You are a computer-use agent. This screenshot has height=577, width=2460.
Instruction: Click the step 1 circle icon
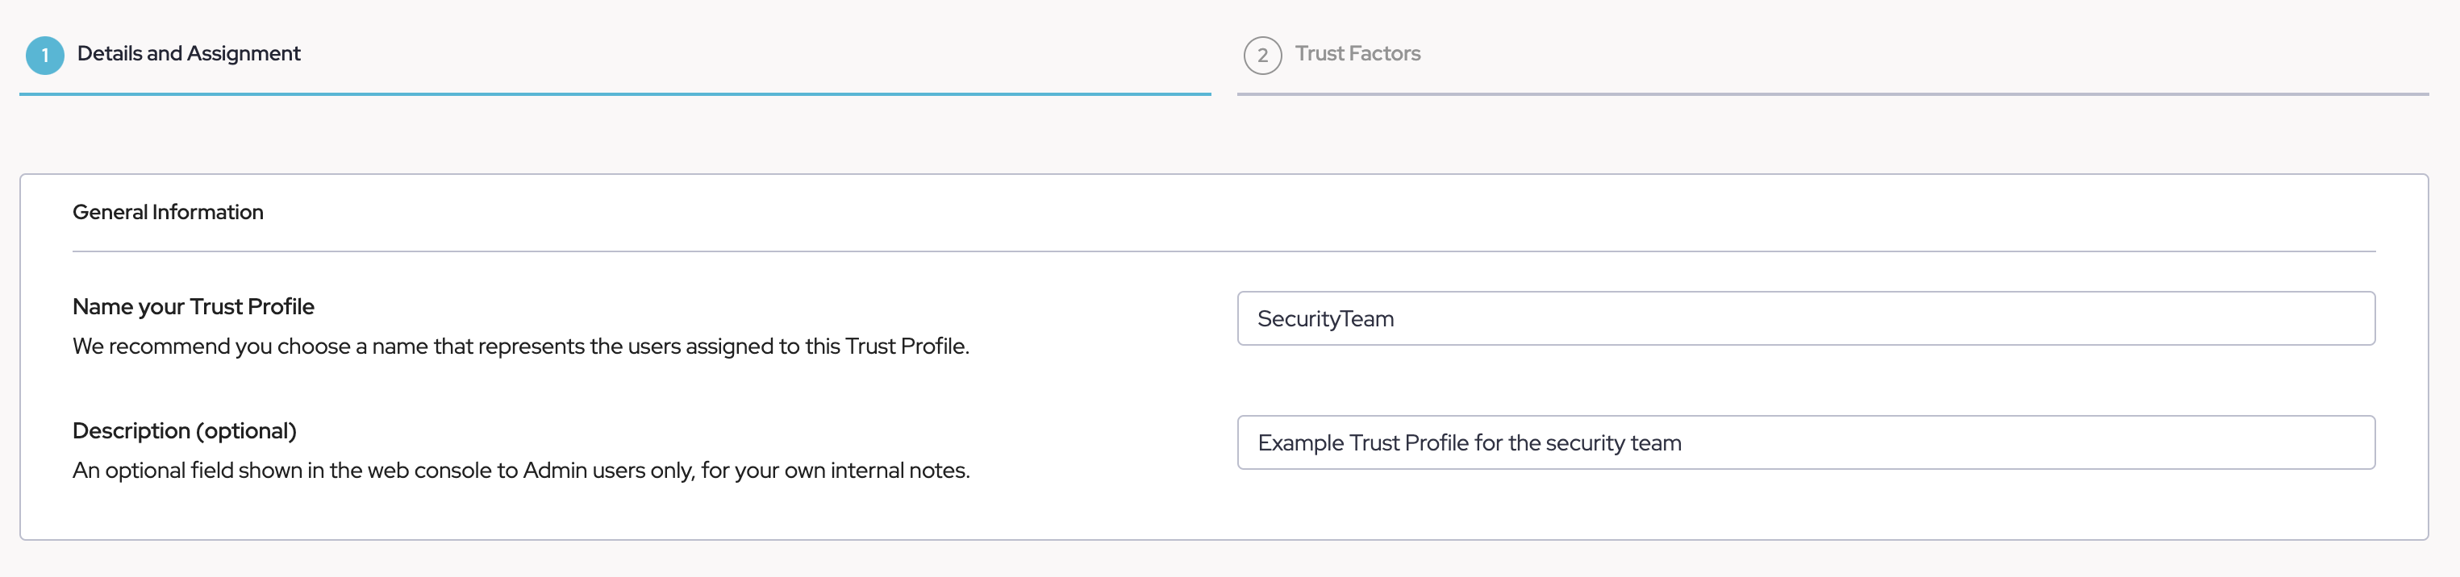click(x=45, y=56)
